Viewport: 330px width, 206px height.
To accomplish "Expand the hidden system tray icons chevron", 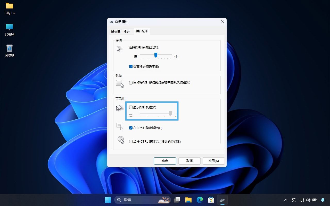I will coord(285,200).
